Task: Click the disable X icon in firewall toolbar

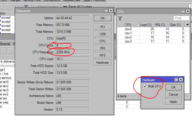Action: point(8,7)
